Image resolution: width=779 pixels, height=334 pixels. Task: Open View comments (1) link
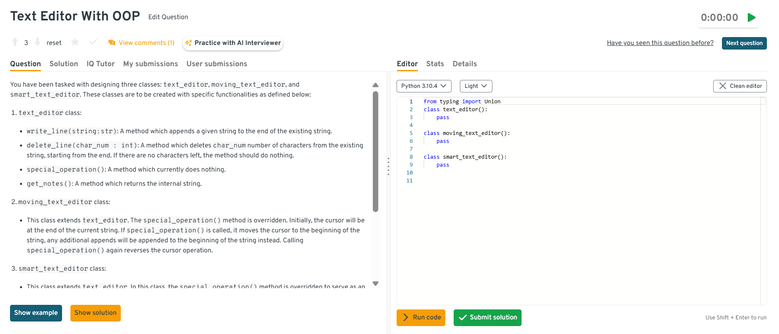(x=142, y=43)
